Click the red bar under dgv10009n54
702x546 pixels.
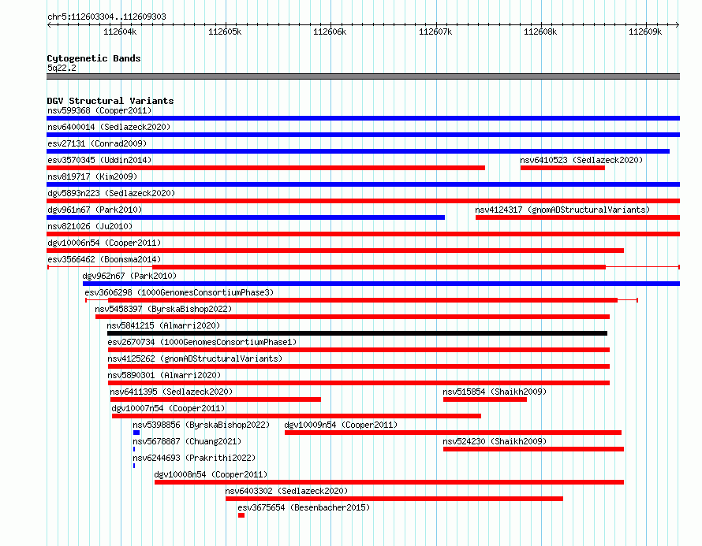(453, 433)
